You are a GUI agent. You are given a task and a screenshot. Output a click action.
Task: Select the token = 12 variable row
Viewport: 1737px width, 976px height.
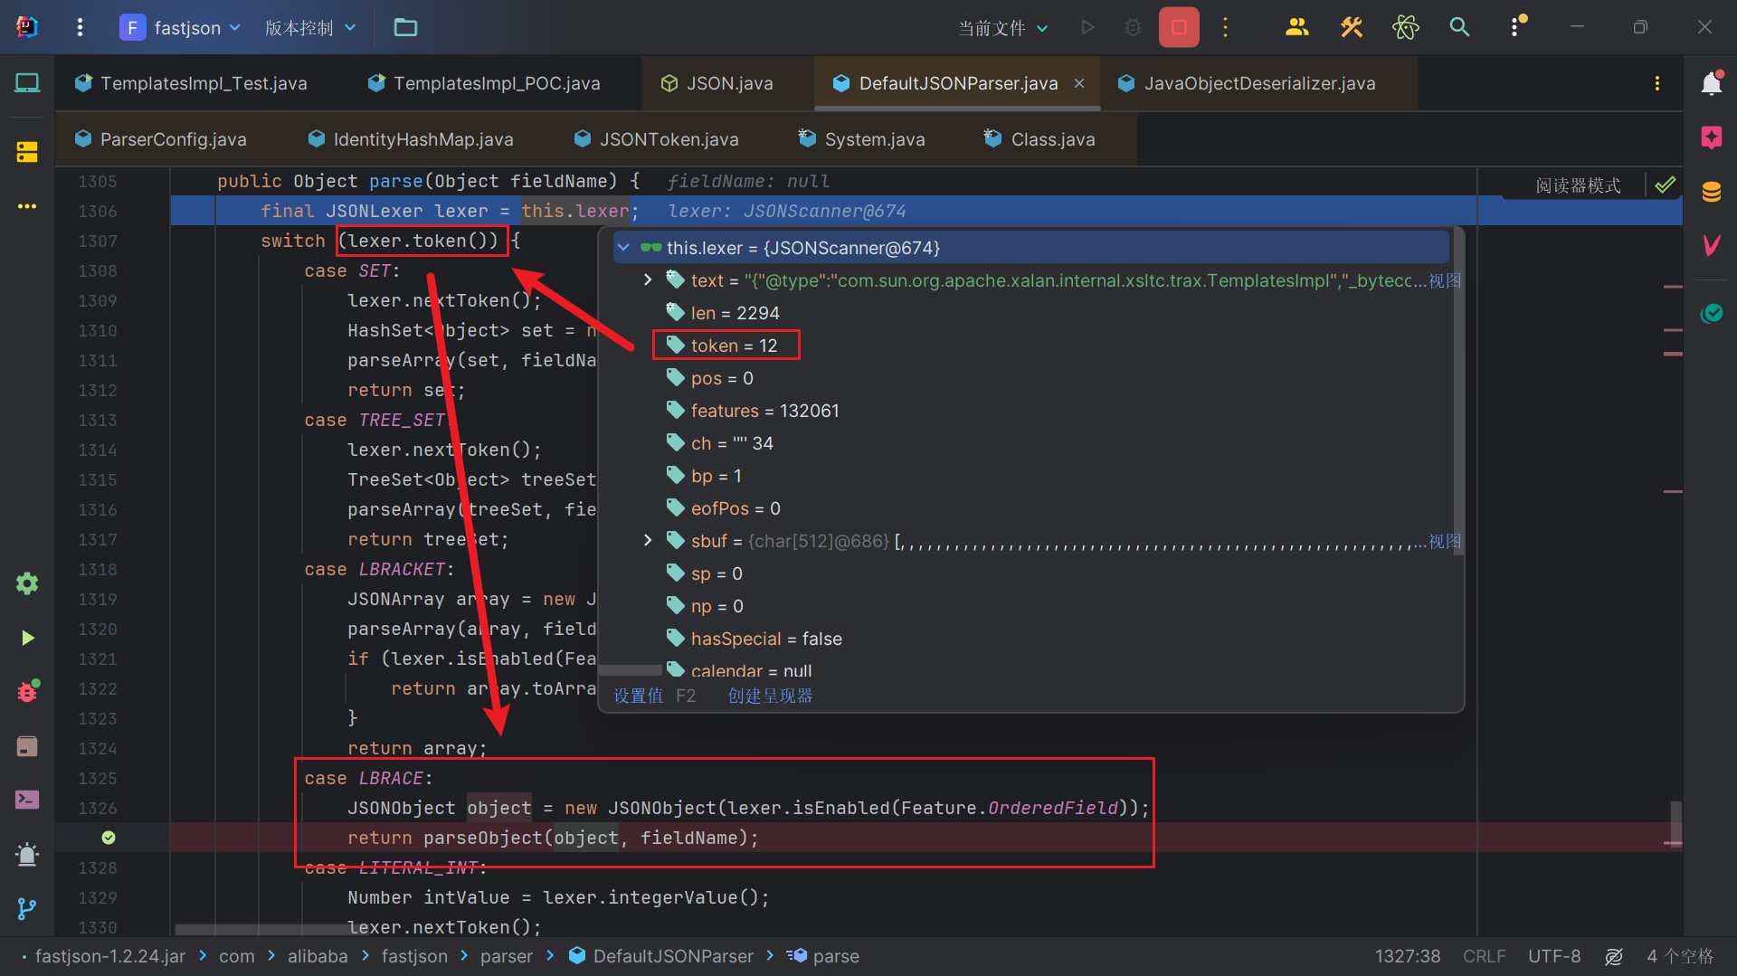tap(1031, 345)
